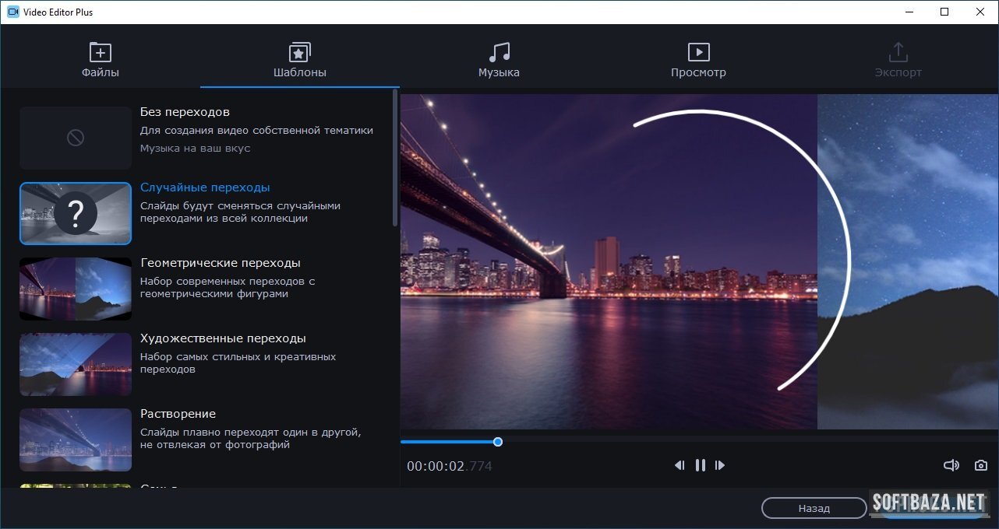
Task: Select the Без переходов template thumbnail
Action: tap(76, 138)
